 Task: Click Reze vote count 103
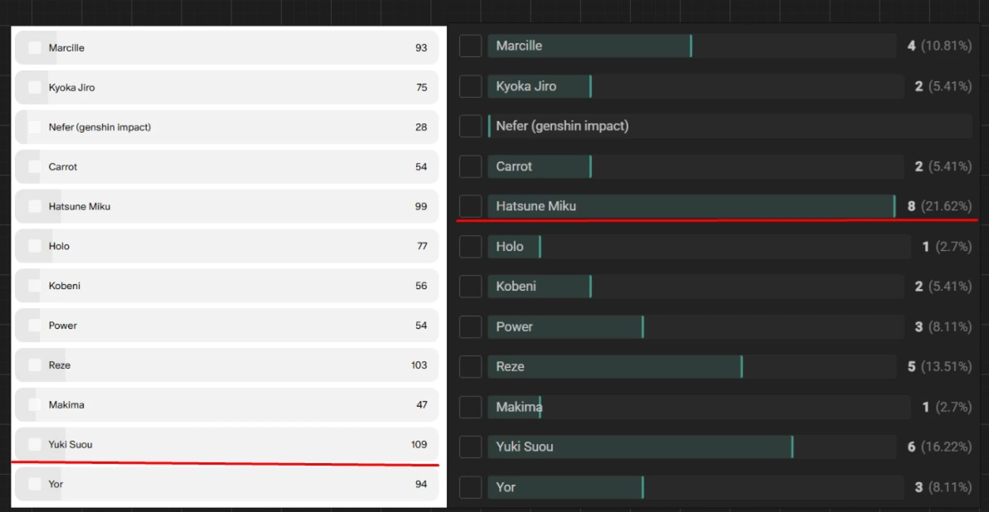(x=419, y=365)
